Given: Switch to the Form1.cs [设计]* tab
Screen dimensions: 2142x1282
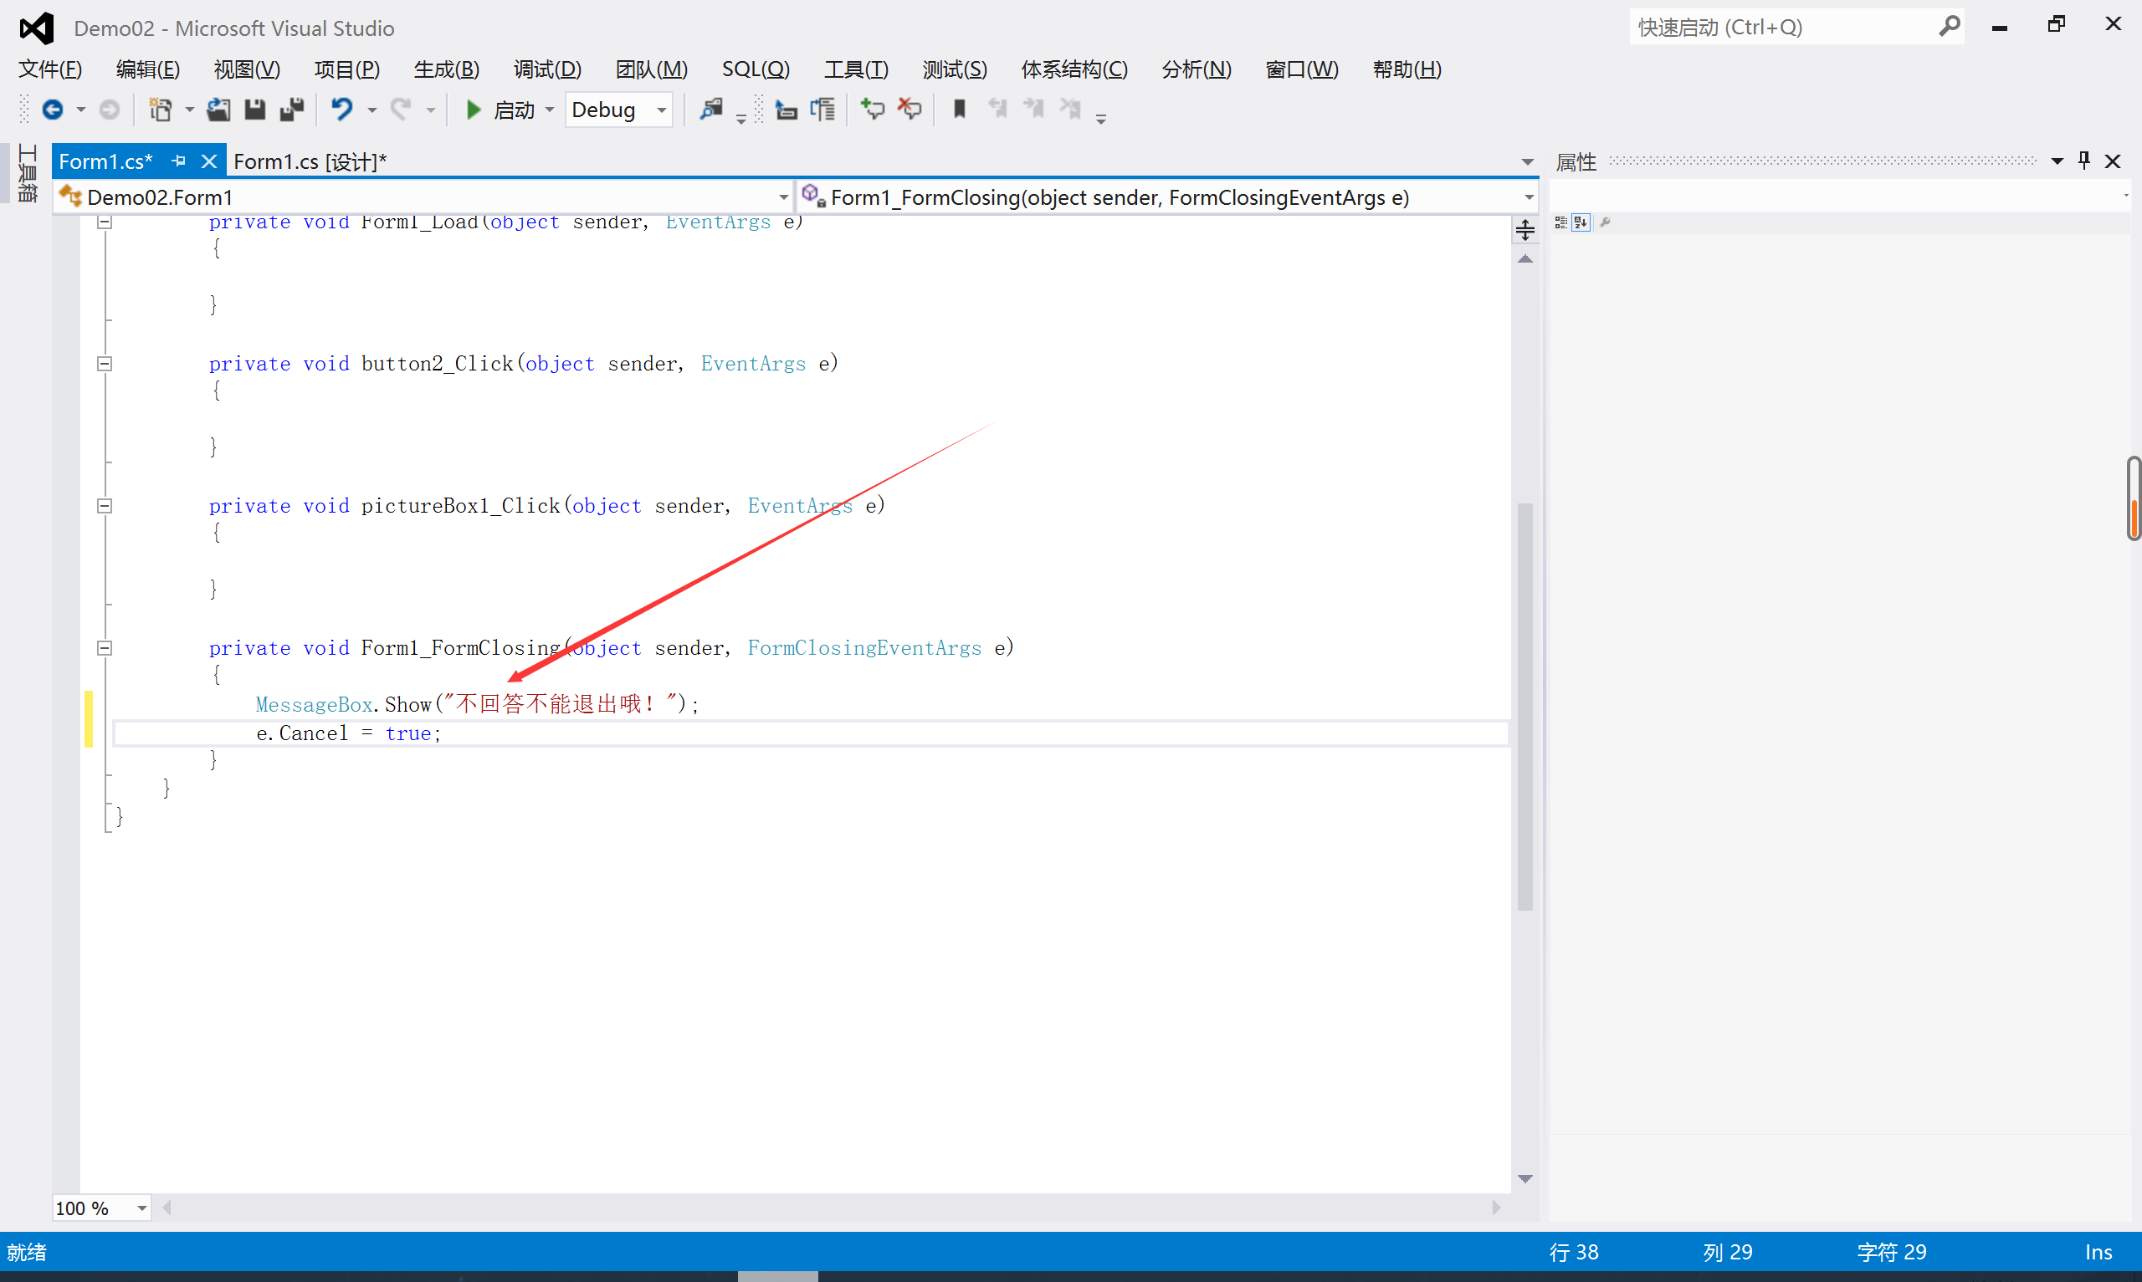Looking at the screenshot, I should click(310, 161).
